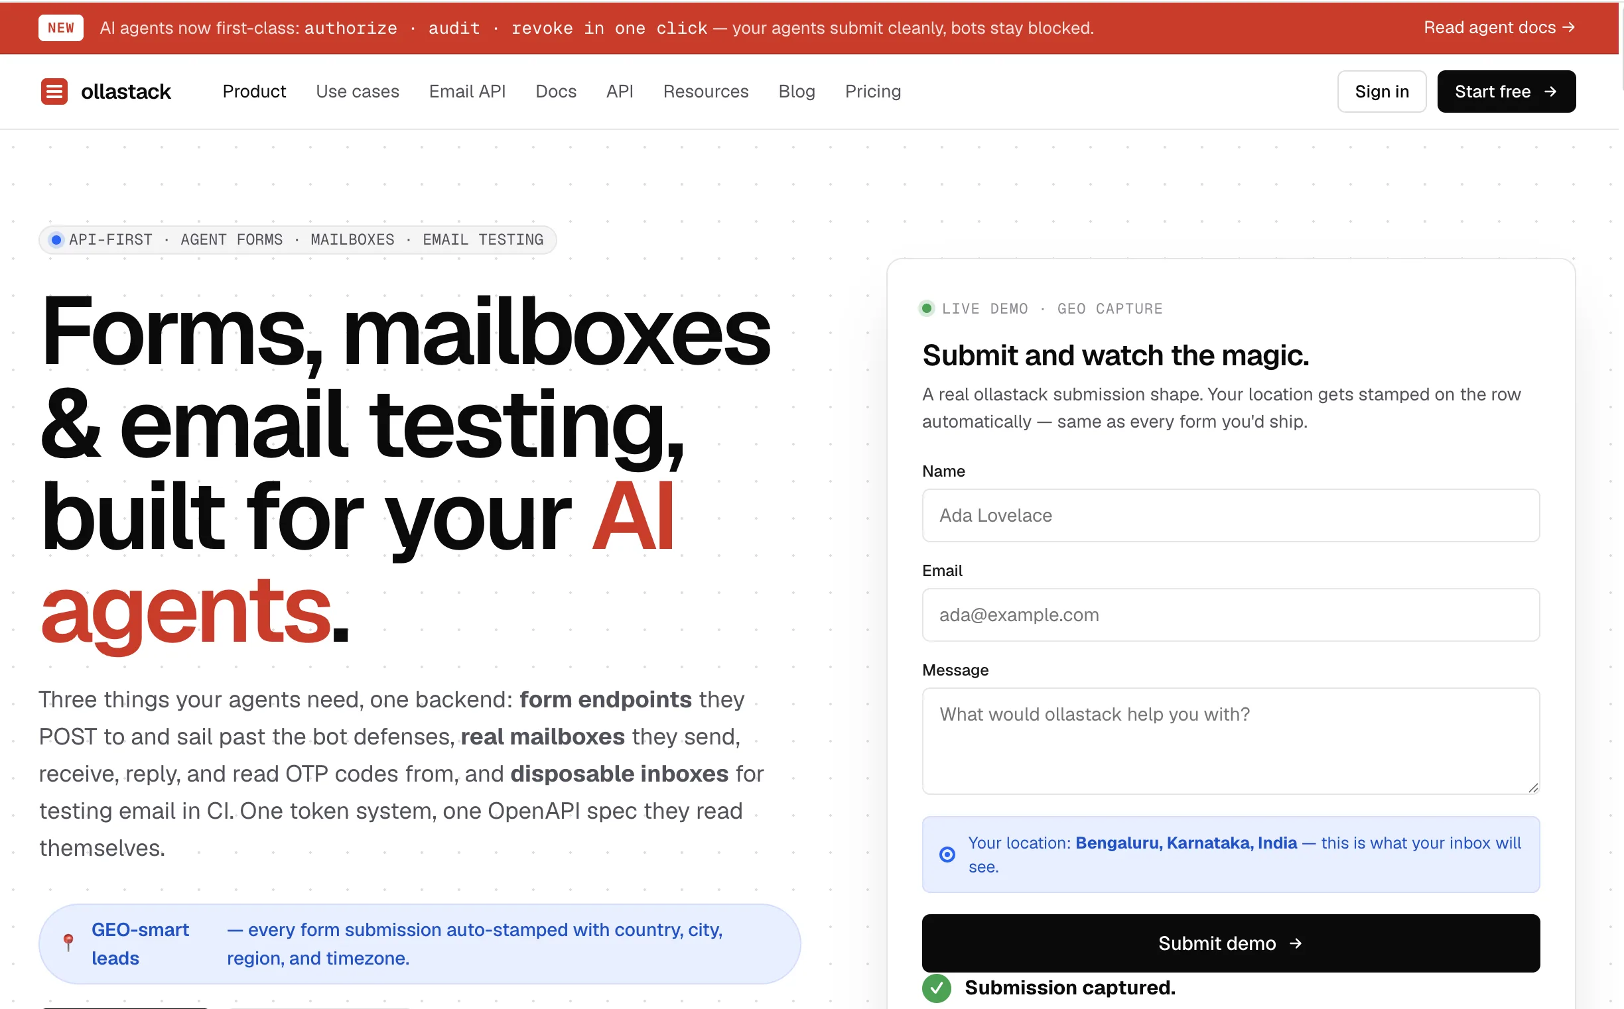Click the blue dot beside API-FIRST tag
1624x1009 pixels.
[x=57, y=239]
